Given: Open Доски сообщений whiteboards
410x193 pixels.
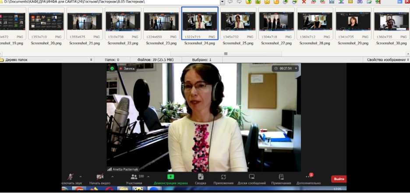Looking at the screenshot, I should click(251, 179).
